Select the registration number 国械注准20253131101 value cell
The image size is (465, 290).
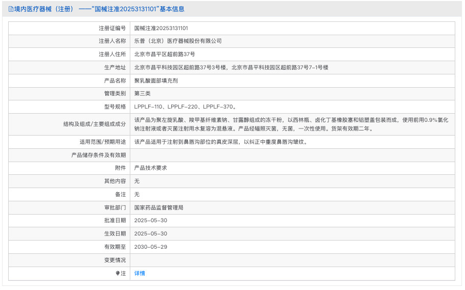tap(161, 28)
